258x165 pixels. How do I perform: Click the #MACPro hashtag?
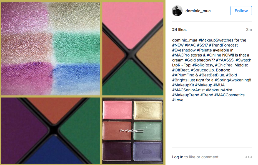181,55
